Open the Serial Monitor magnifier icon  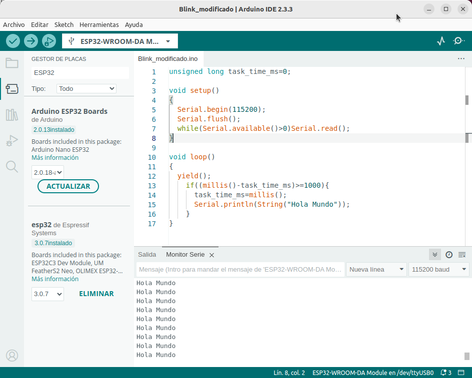[458, 41]
